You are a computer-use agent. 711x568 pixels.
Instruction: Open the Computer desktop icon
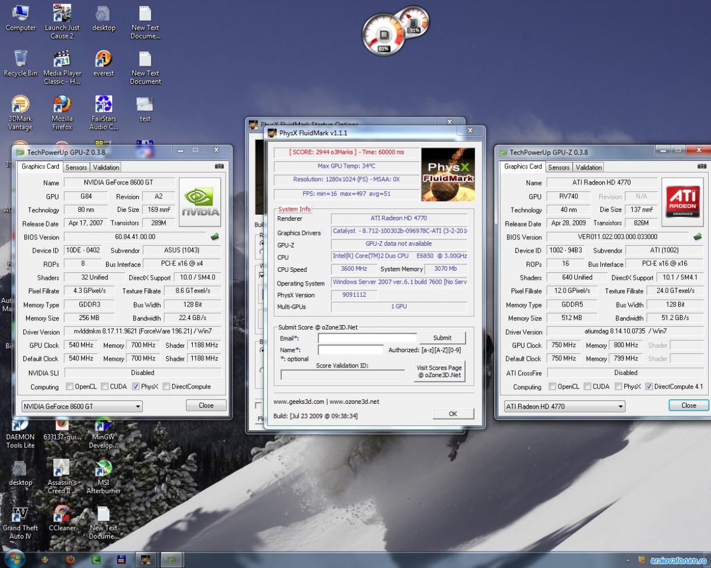click(20, 18)
